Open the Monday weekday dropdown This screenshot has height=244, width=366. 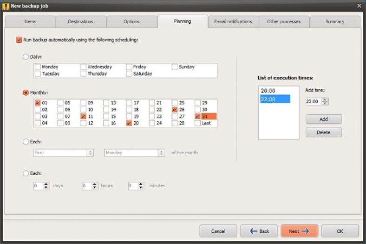tap(135, 153)
